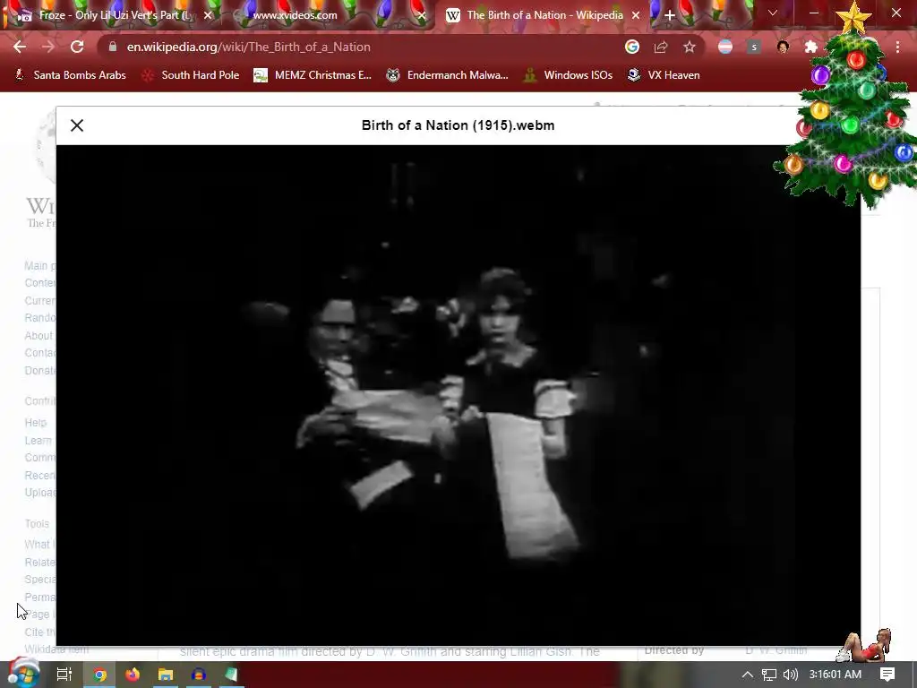Expand the tab search chevron

tap(773, 13)
